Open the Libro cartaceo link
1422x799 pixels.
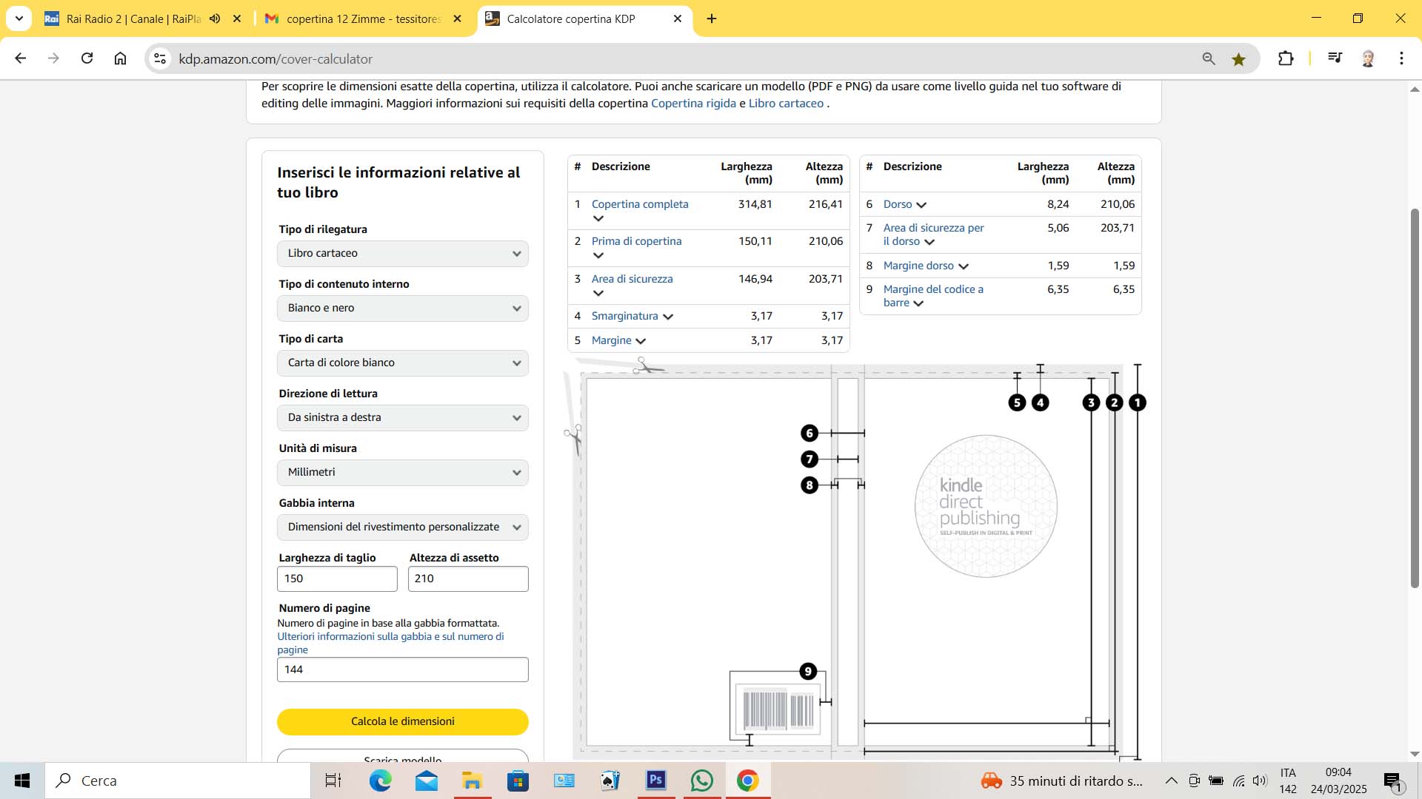(786, 104)
